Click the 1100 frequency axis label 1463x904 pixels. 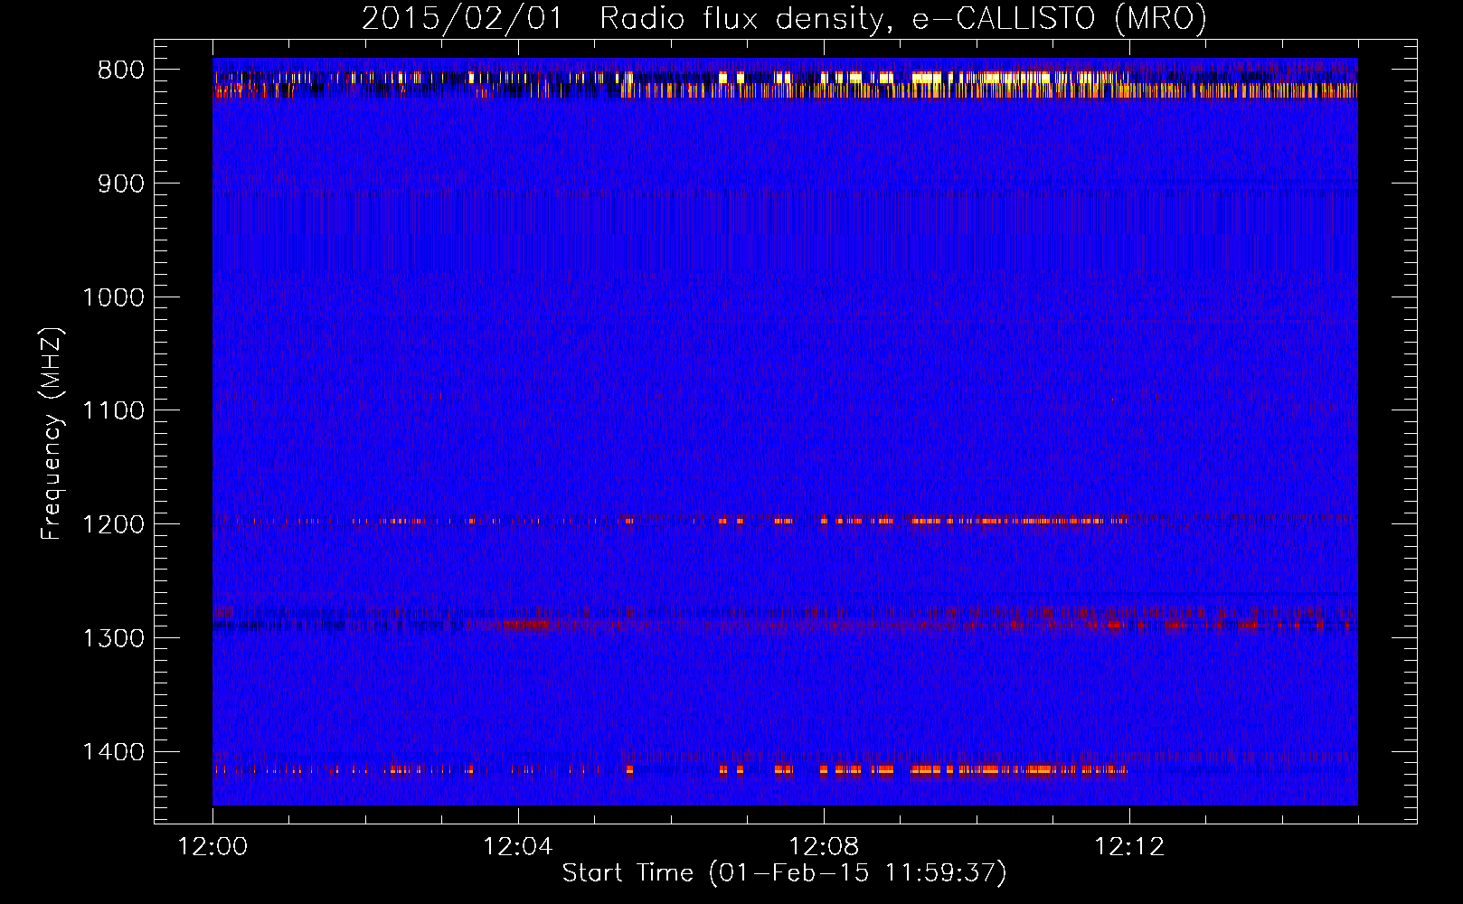[x=113, y=411]
